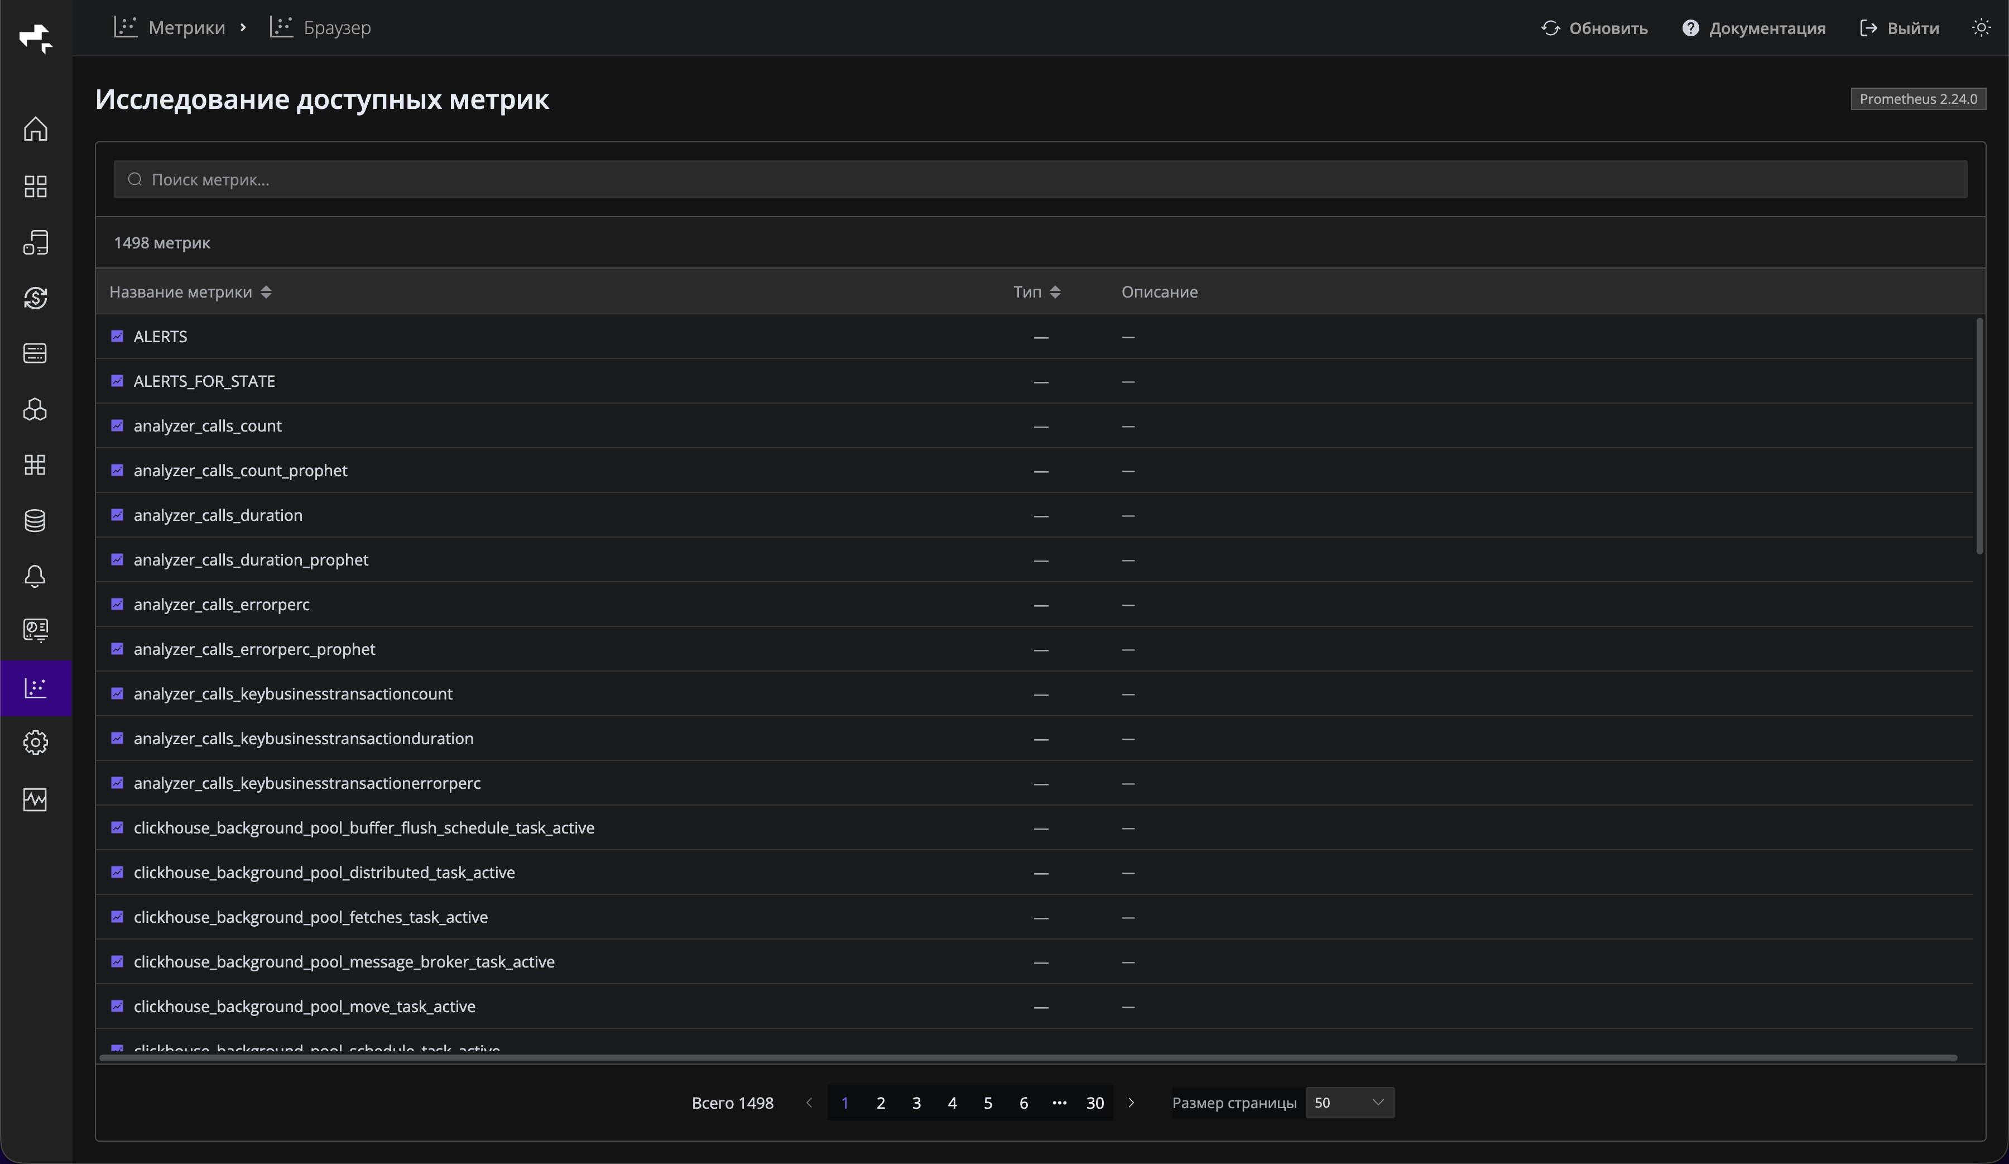
Task: Go to next pagination page arrow
Action: point(1131,1103)
